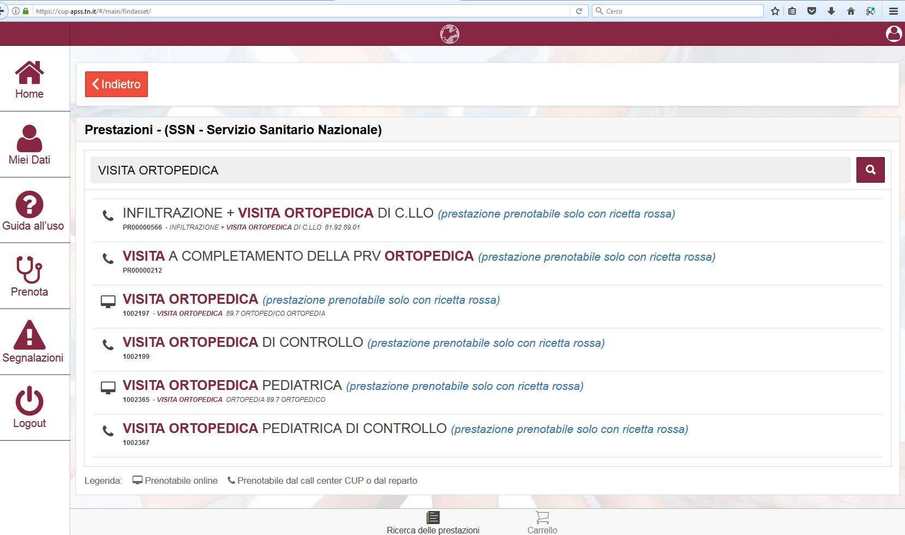Click the monitor icon next to VISITA ORTOPEDICA
905x535 pixels.
pyautogui.click(x=109, y=300)
